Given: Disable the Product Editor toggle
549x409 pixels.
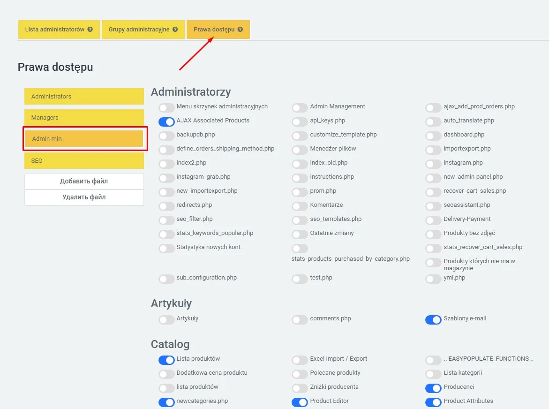Looking at the screenshot, I should (300, 402).
